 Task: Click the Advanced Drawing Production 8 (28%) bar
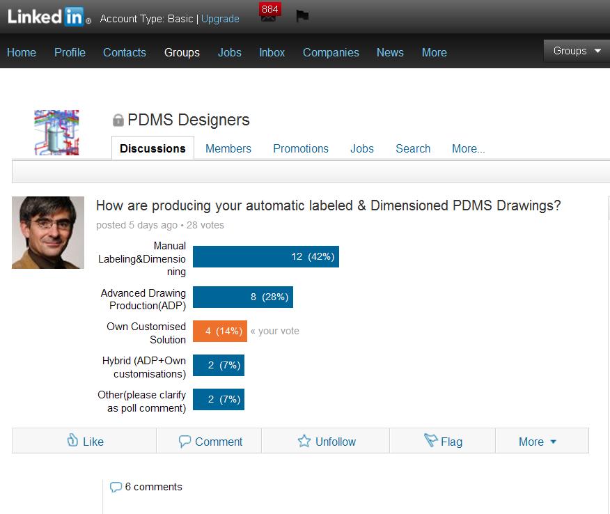coord(243,297)
